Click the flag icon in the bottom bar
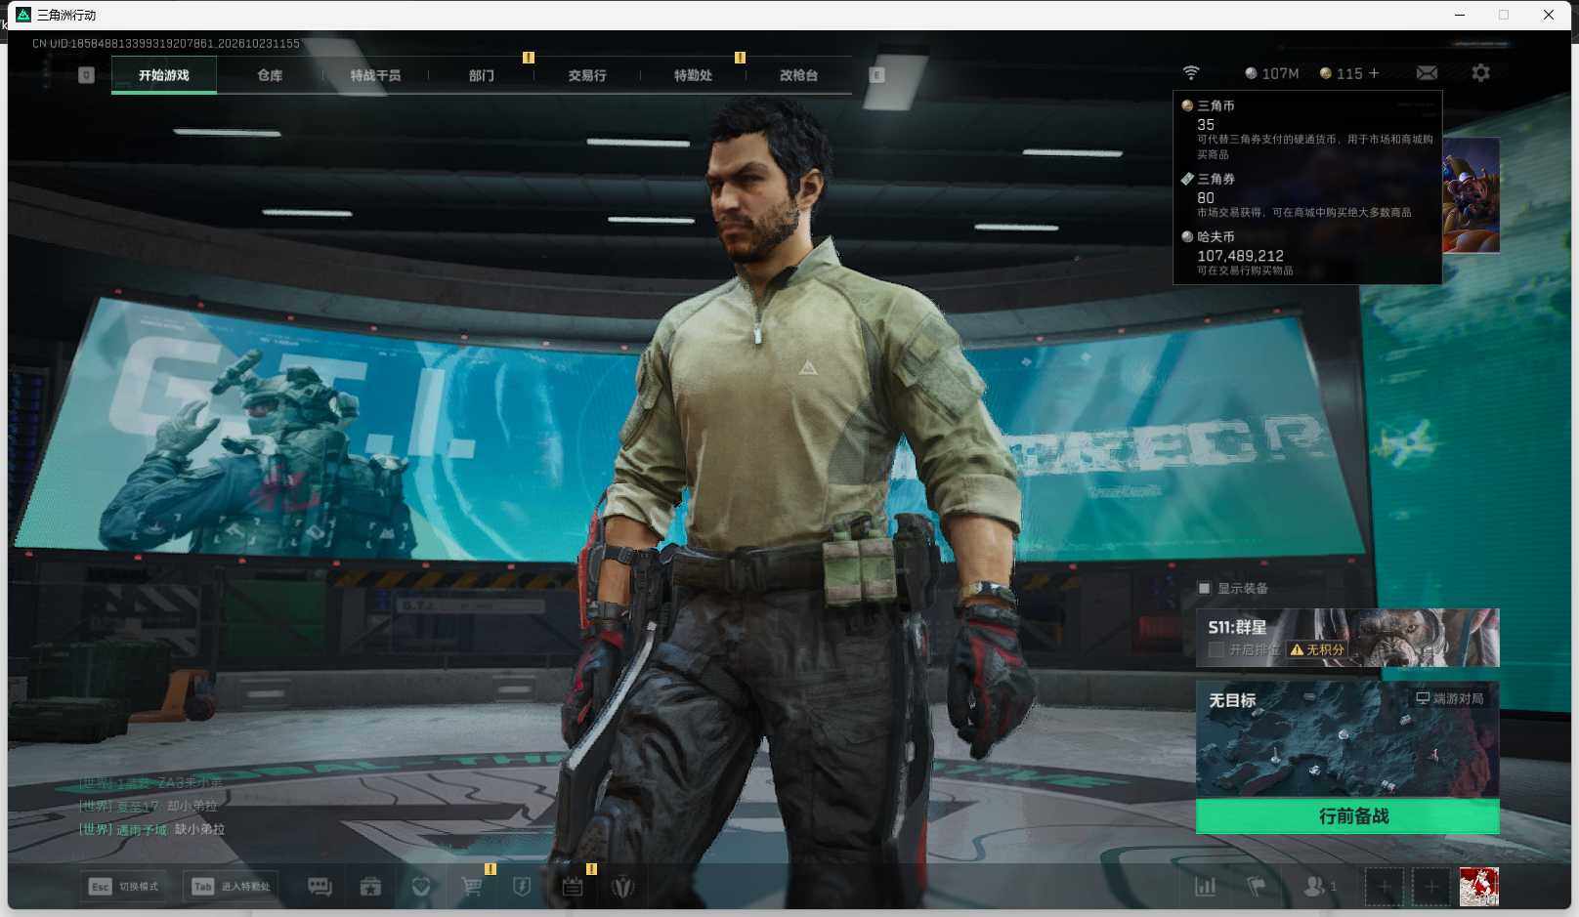The image size is (1579, 917). point(1257,887)
